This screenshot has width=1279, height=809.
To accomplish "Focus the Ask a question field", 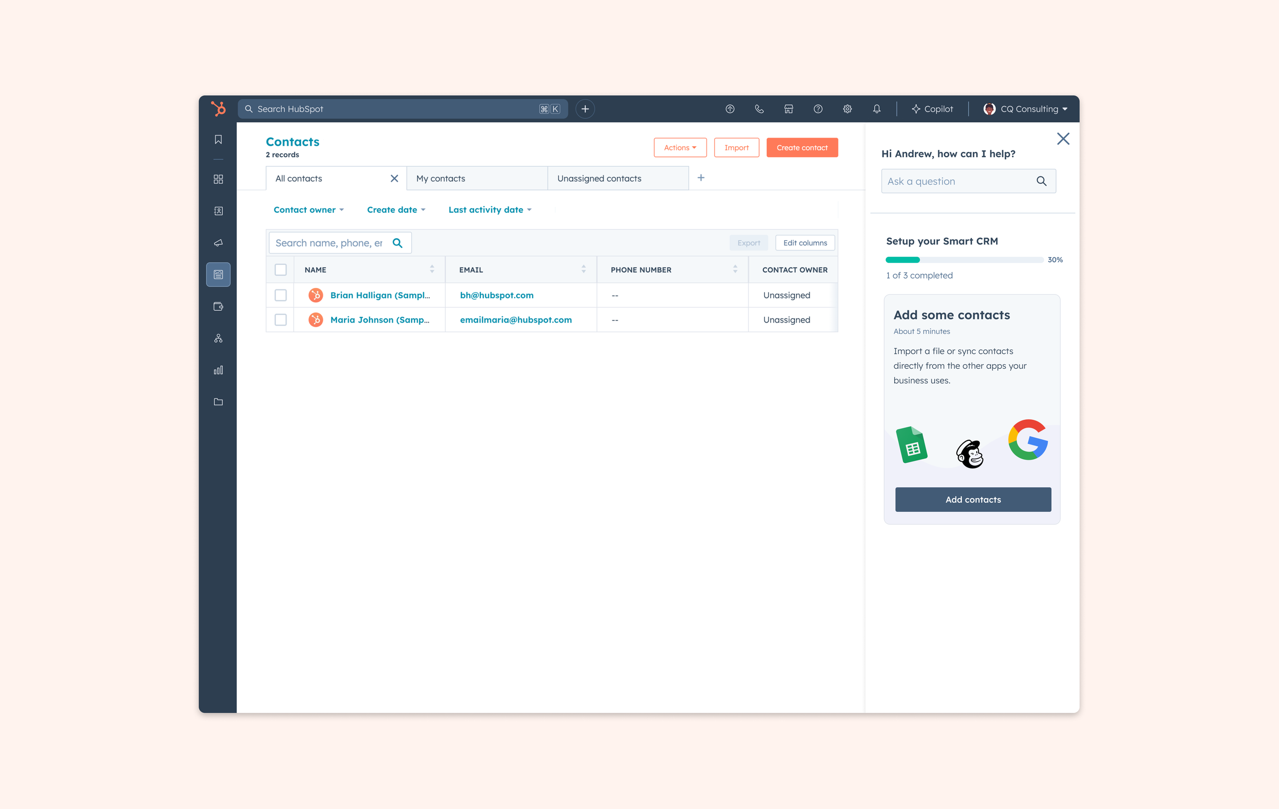I will (x=968, y=181).
